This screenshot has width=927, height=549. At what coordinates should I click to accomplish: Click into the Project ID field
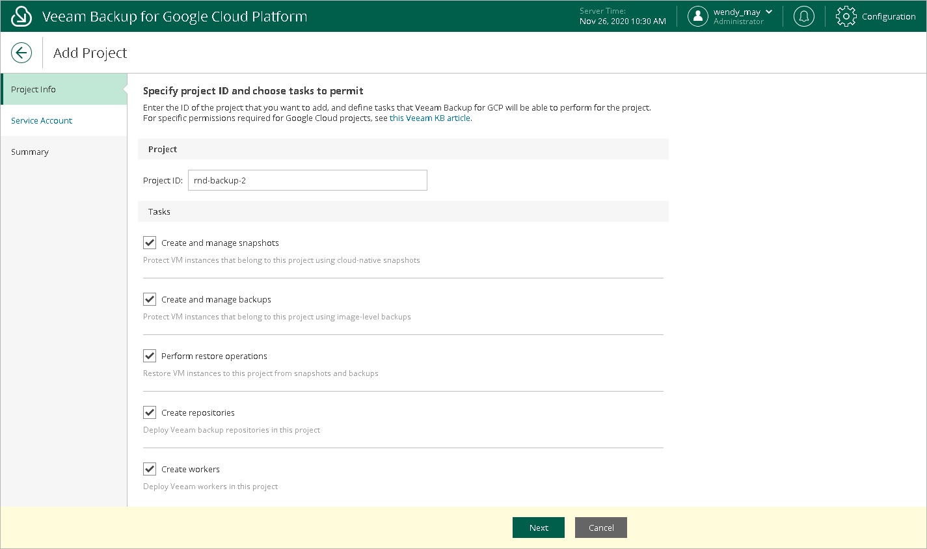(307, 180)
